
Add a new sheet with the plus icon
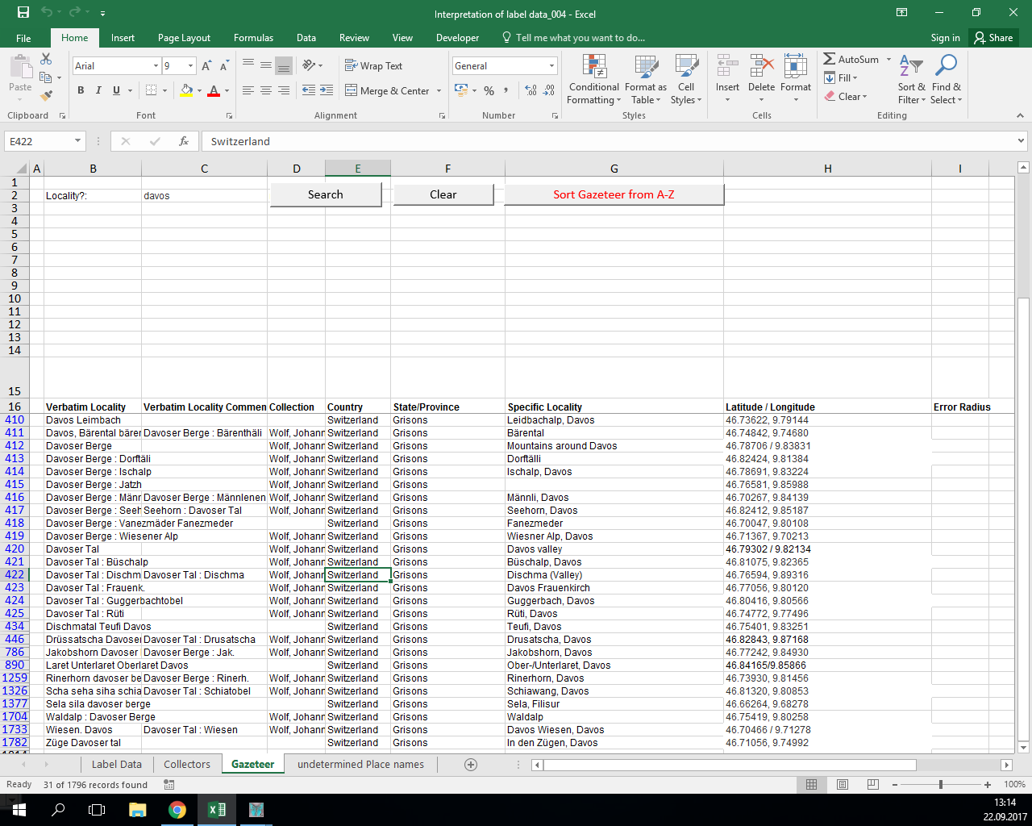(471, 765)
